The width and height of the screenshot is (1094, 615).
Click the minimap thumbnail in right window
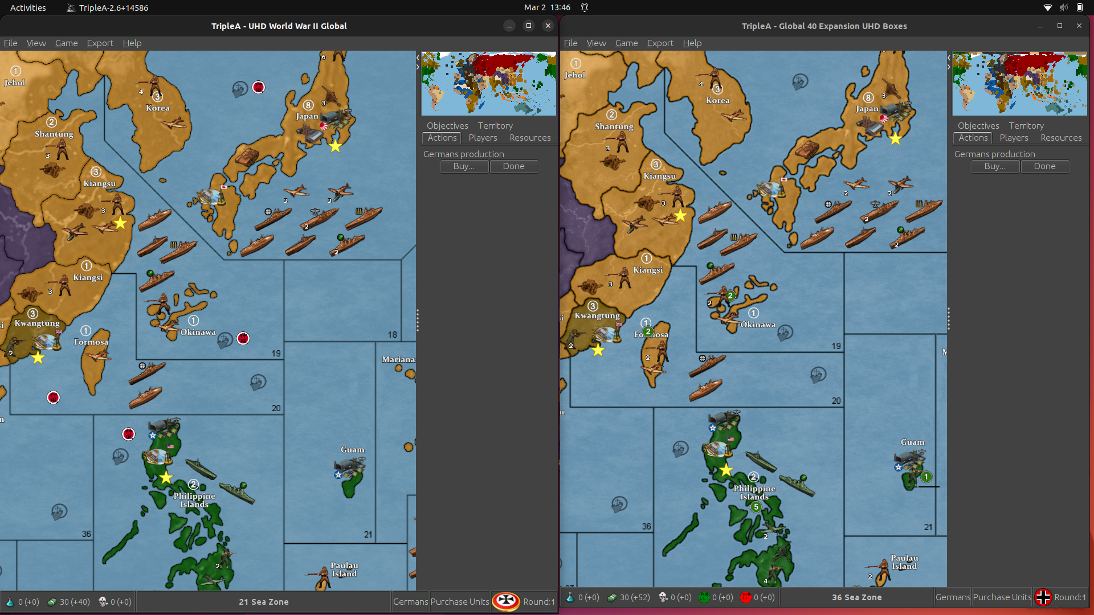tap(1019, 84)
